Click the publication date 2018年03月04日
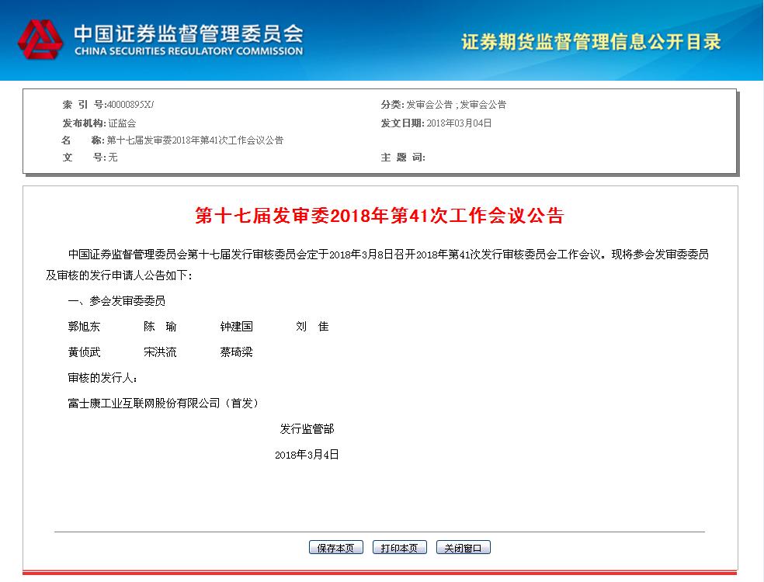 [459, 123]
